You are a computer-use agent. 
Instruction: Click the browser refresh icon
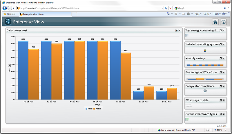pyautogui.click(x=166, y=8)
